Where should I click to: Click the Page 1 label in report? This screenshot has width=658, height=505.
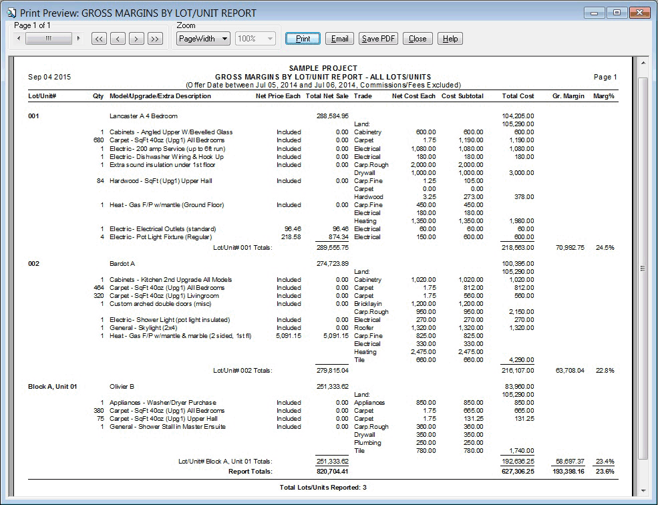click(605, 77)
